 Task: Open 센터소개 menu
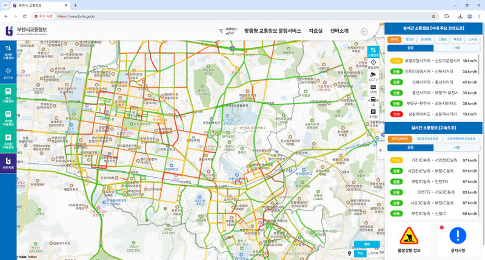(339, 31)
